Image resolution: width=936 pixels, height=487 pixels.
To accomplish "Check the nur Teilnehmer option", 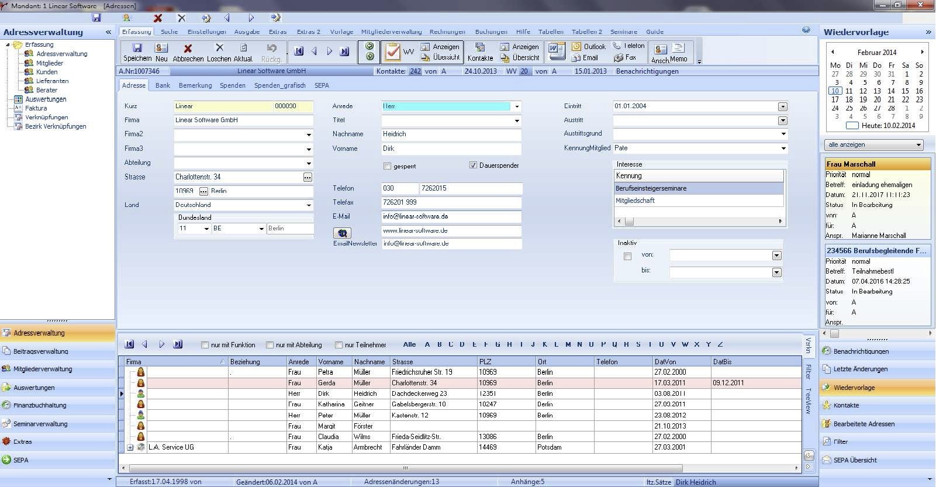I will click(339, 345).
